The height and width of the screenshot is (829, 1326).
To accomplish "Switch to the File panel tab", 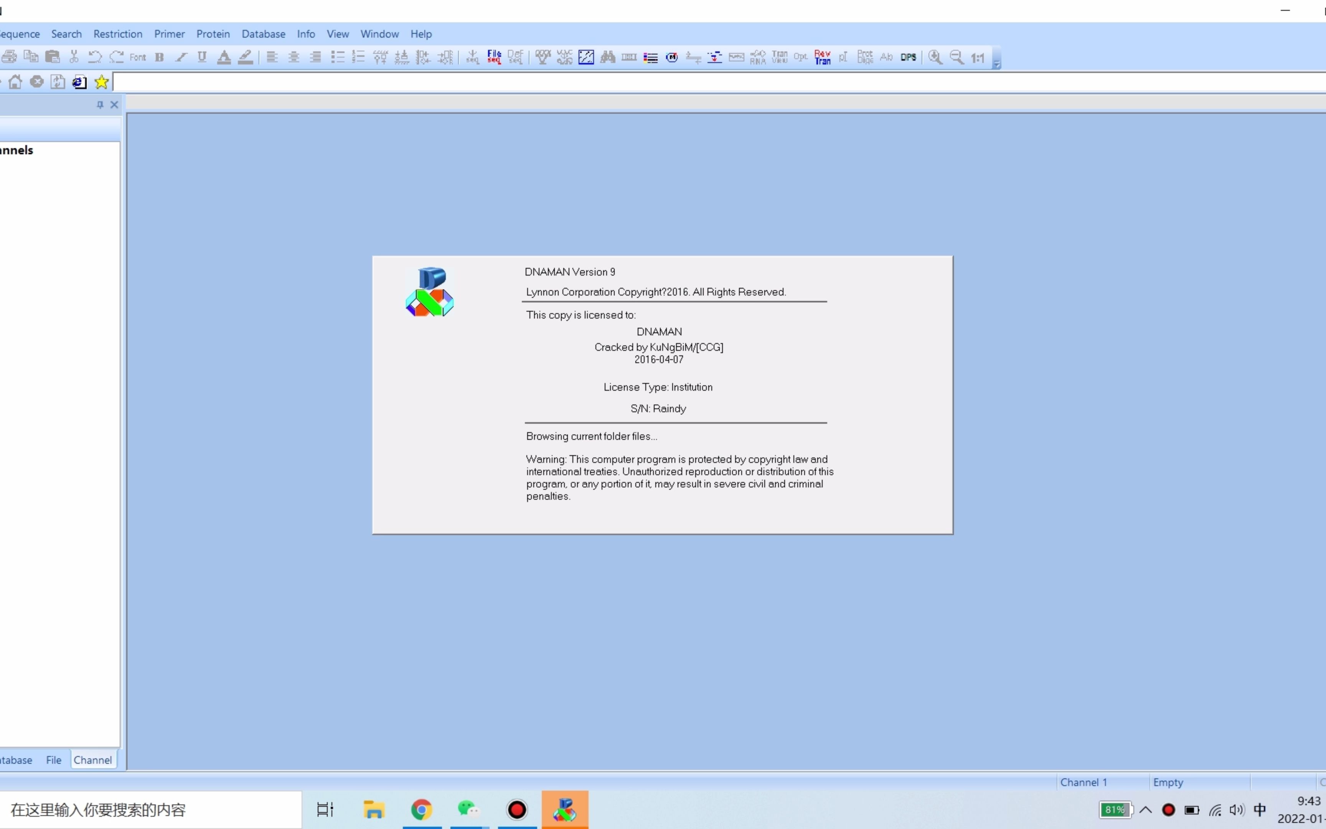I will pyautogui.click(x=54, y=760).
